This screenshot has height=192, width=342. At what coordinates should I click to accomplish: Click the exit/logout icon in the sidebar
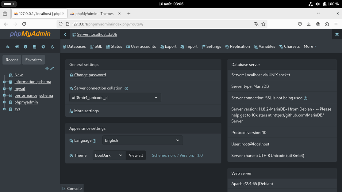click(x=17, y=47)
